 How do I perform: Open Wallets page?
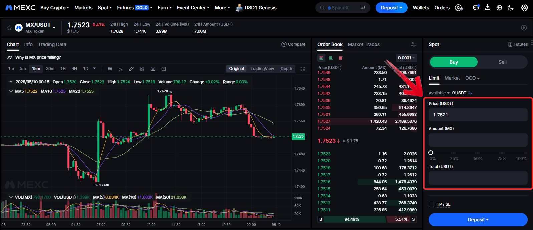coord(421,8)
